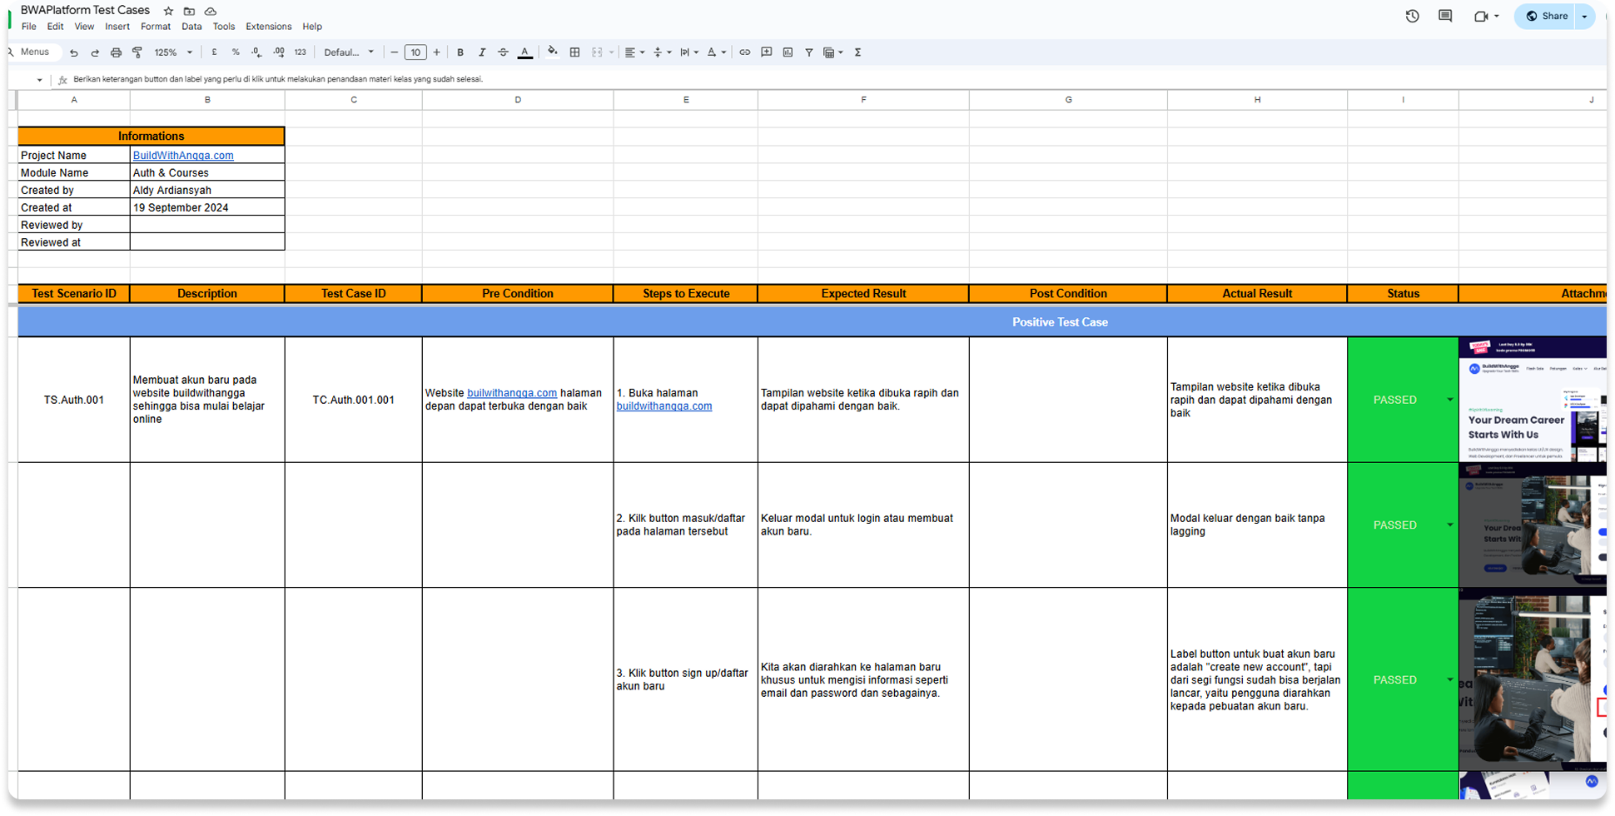Redo the last action
The width and height of the screenshot is (1615, 816).
(x=95, y=52)
